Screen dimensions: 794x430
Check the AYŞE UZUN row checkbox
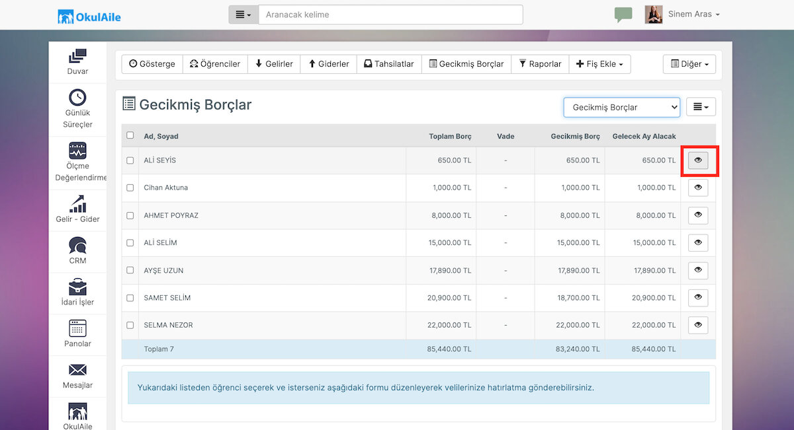pos(130,270)
